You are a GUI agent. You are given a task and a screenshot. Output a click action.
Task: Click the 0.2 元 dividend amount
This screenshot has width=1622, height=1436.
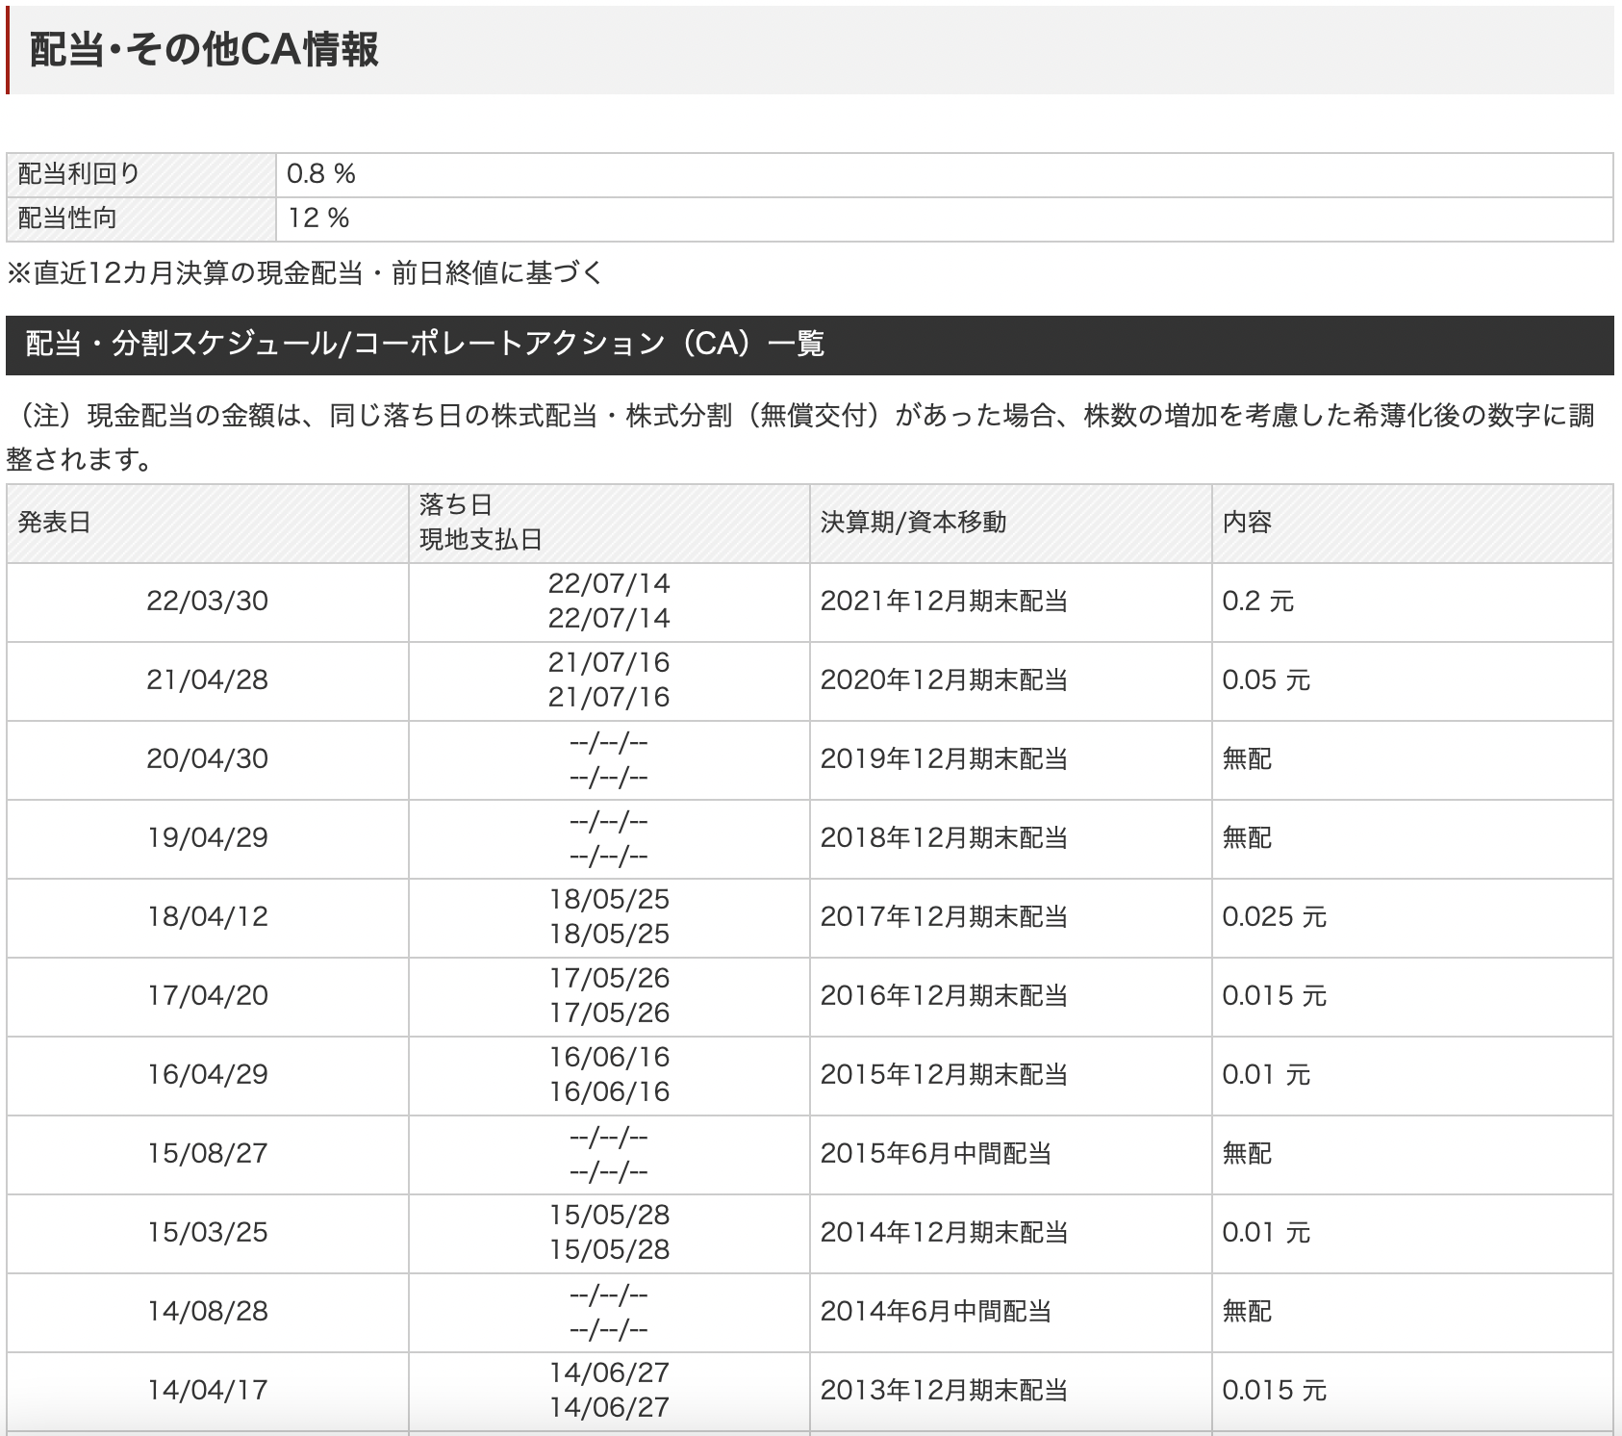point(1258,602)
